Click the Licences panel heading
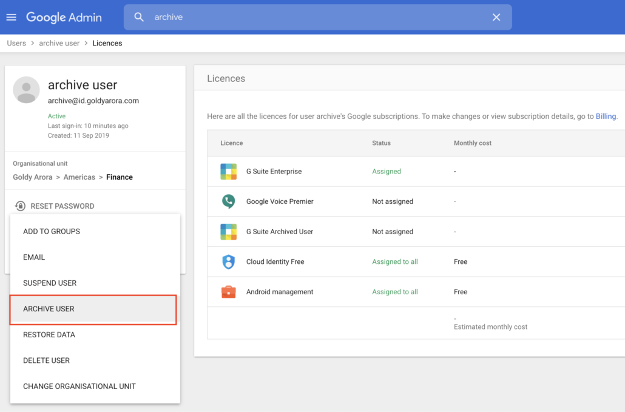Screen dimensions: 625x412 pyautogui.click(x=226, y=78)
